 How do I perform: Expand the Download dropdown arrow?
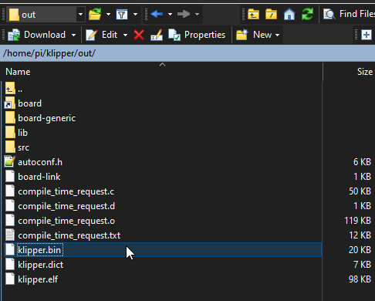coord(73,35)
